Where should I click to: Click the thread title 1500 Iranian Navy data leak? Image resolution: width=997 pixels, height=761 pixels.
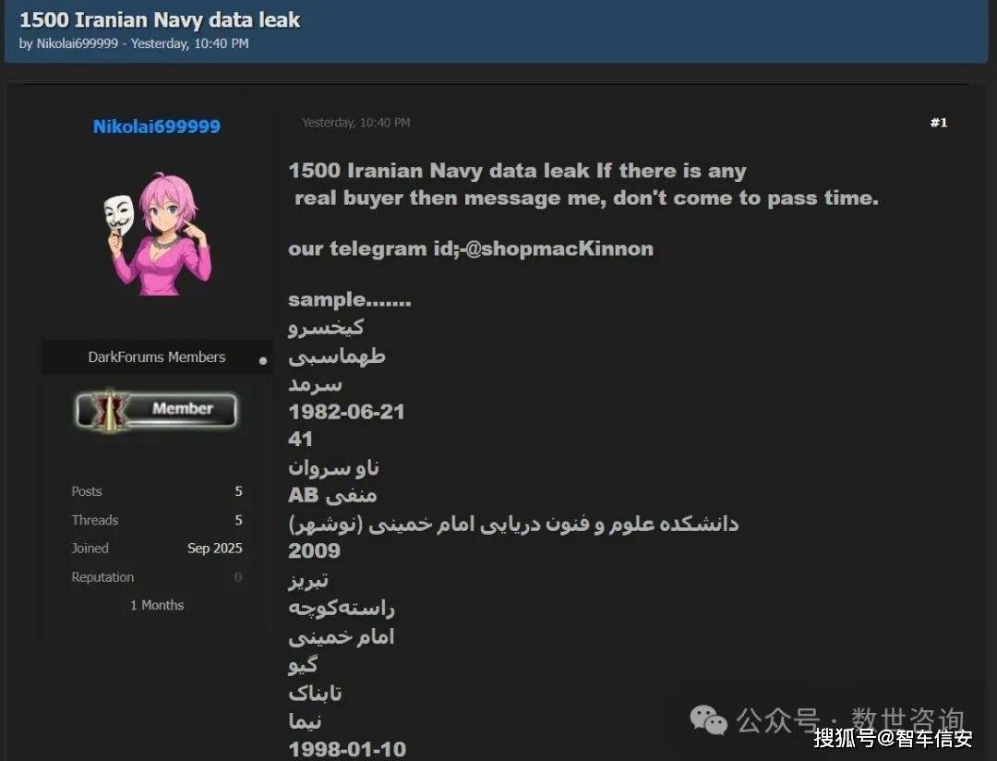(x=160, y=19)
